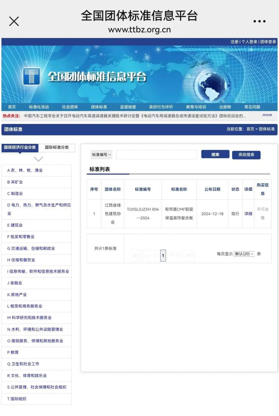This screenshot has width=279, height=416.
Task: Select category F 批发和零售业
Action: click(x=36, y=237)
